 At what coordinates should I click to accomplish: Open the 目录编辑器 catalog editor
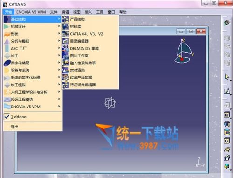[x=90, y=41]
